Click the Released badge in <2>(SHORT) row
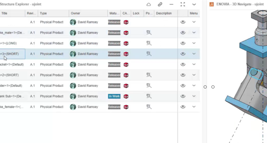 click(x=114, y=75)
